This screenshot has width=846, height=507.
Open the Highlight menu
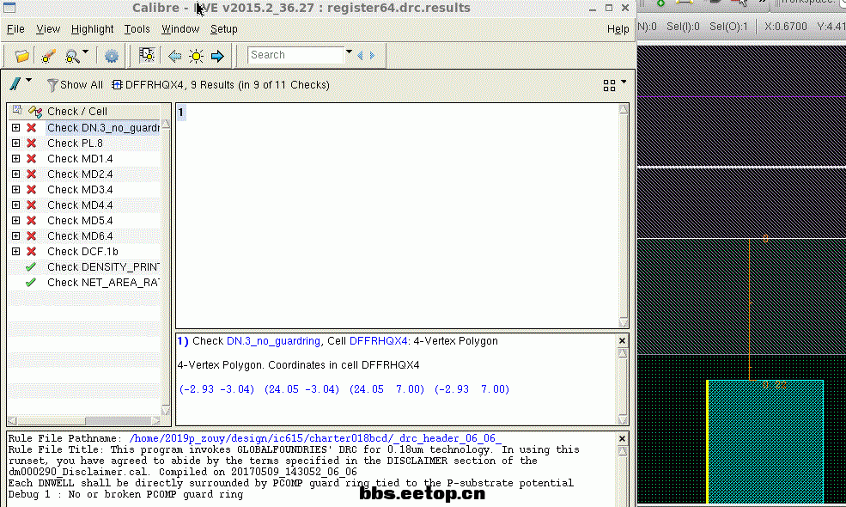[x=93, y=29]
